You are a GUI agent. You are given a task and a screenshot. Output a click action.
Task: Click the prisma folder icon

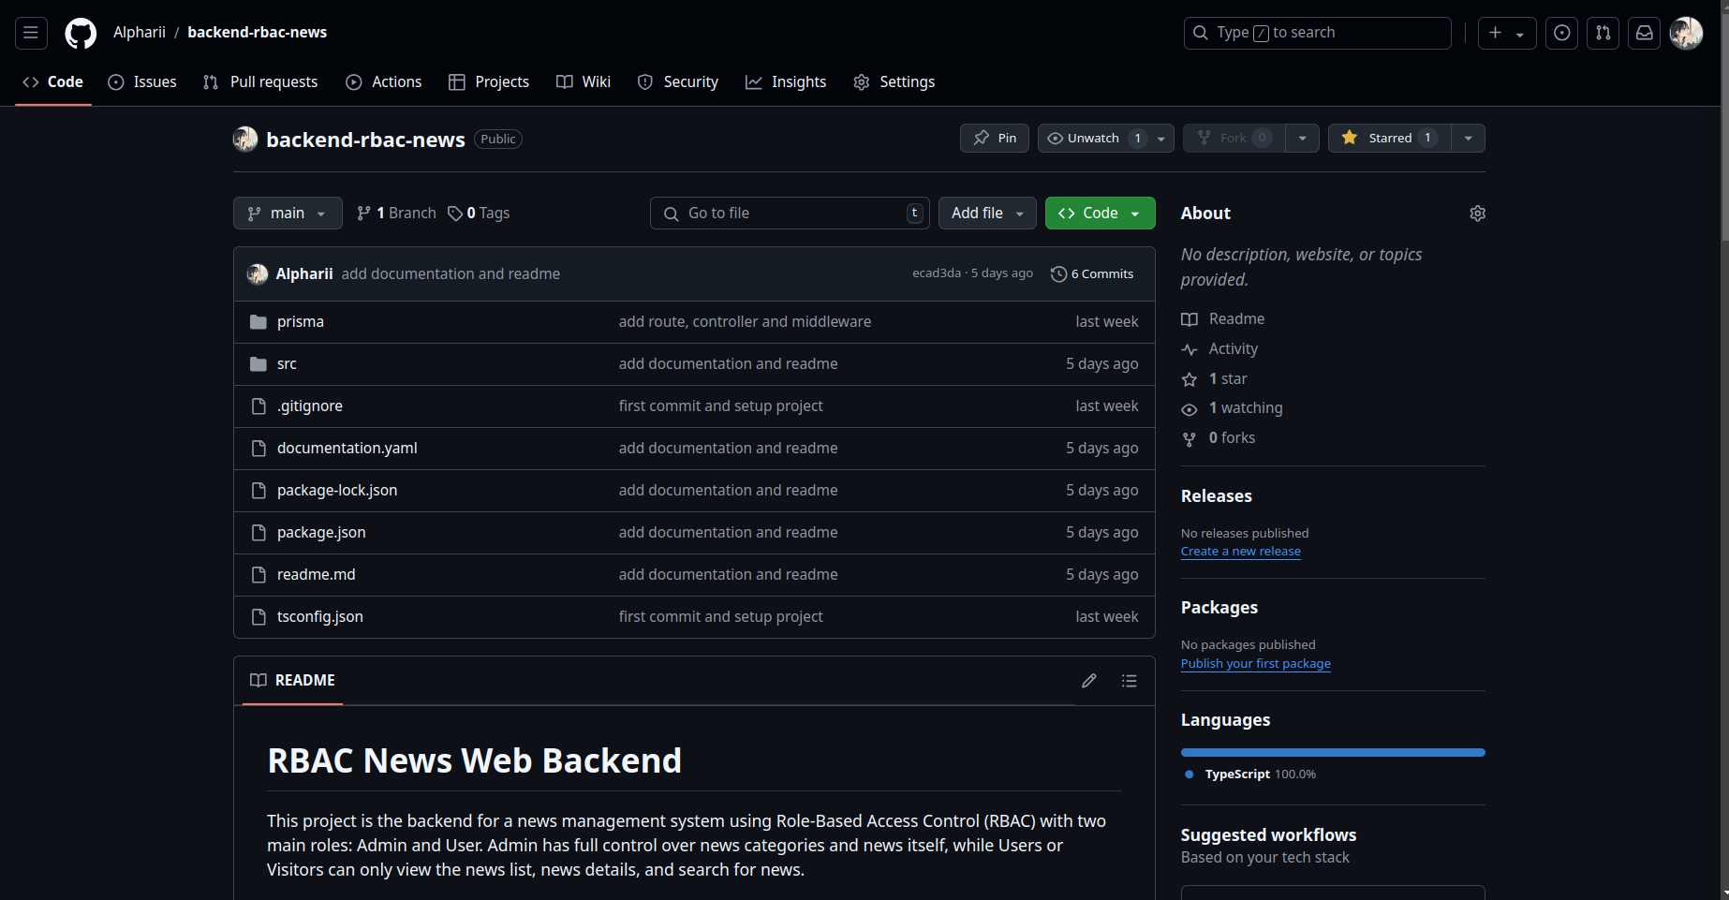click(x=259, y=322)
